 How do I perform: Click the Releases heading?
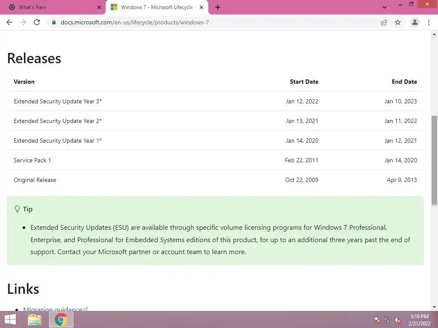click(x=34, y=58)
